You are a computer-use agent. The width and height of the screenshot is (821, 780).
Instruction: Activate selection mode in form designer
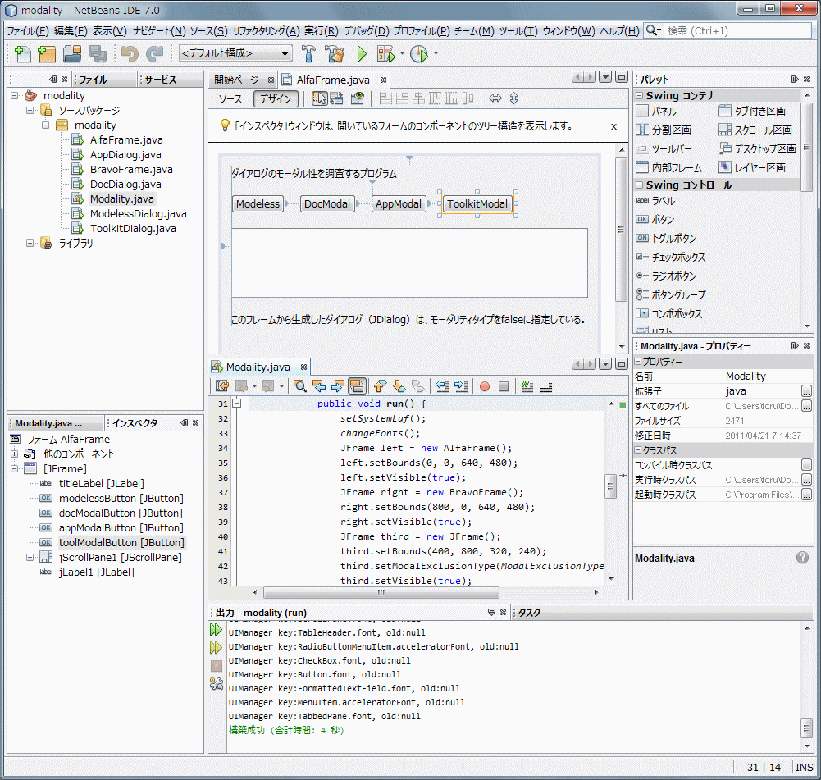pyautogui.click(x=319, y=98)
